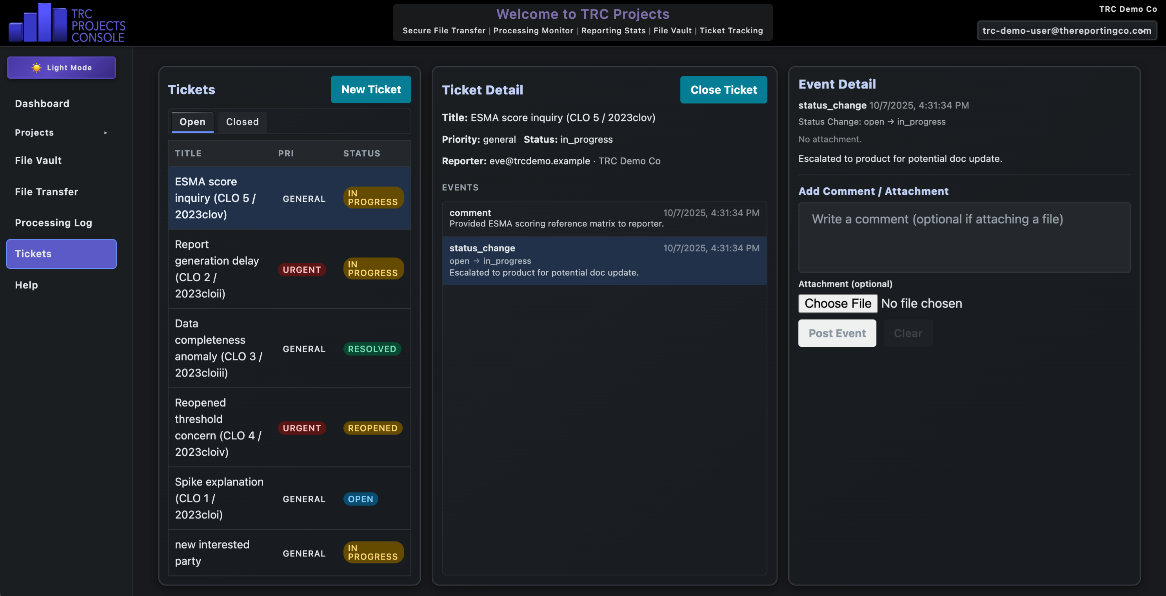Click the Resolved status badge

(x=372, y=349)
